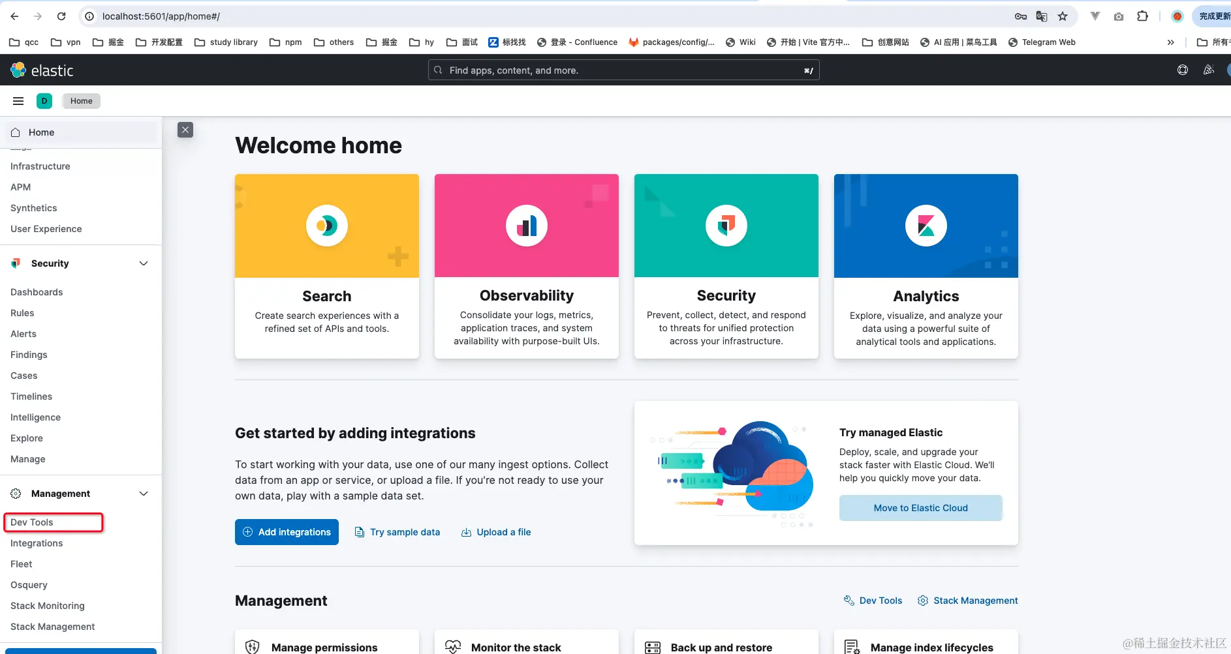Click the Back up and restore storage icon
The image size is (1231, 654).
click(652, 647)
